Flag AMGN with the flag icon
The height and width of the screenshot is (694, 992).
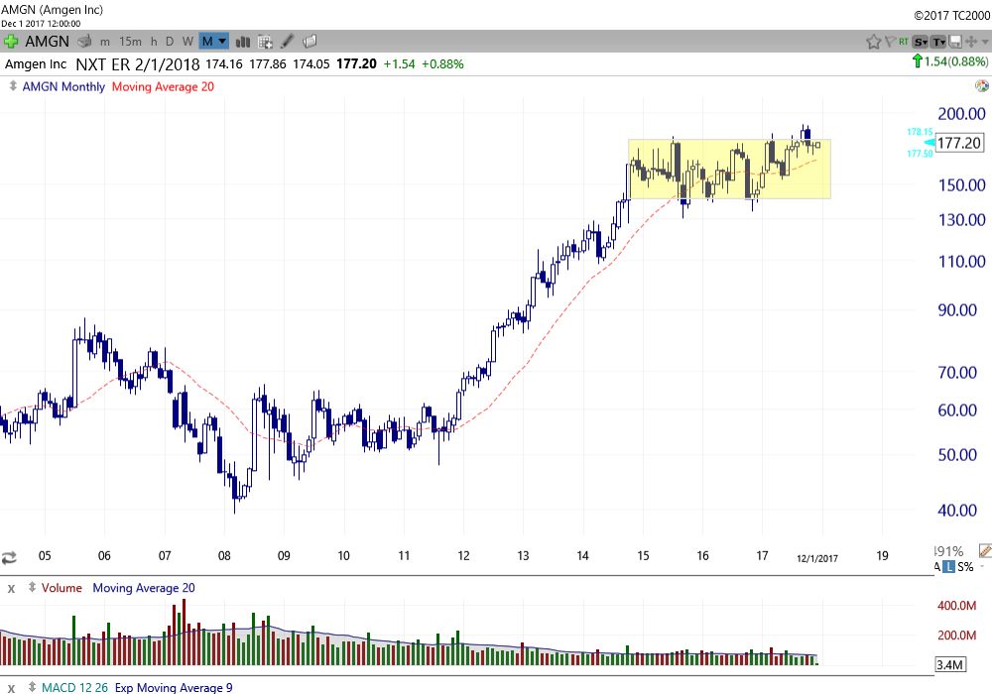click(888, 41)
